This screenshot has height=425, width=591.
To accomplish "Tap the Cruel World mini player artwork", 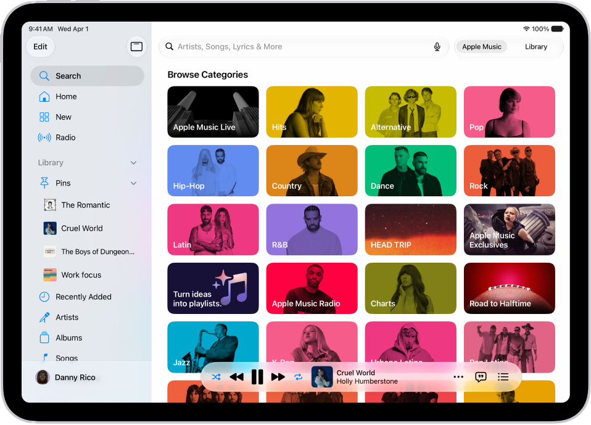I will pos(322,377).
